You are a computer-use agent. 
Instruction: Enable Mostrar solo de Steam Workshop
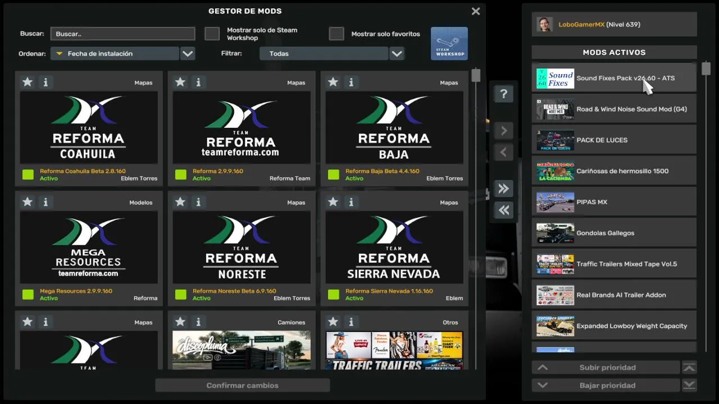tap(212, 34)
